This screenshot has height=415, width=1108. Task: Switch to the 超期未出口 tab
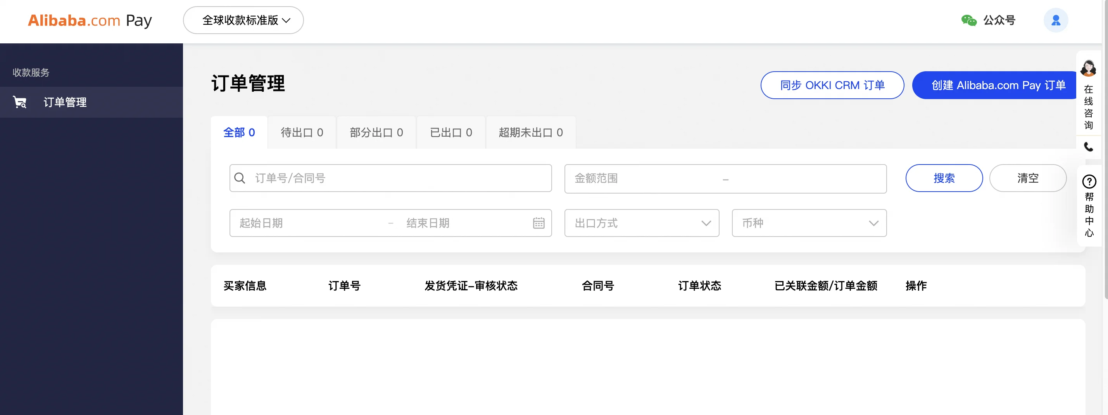tap(530, 132)
